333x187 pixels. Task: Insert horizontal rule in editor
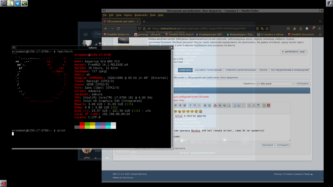258,105
